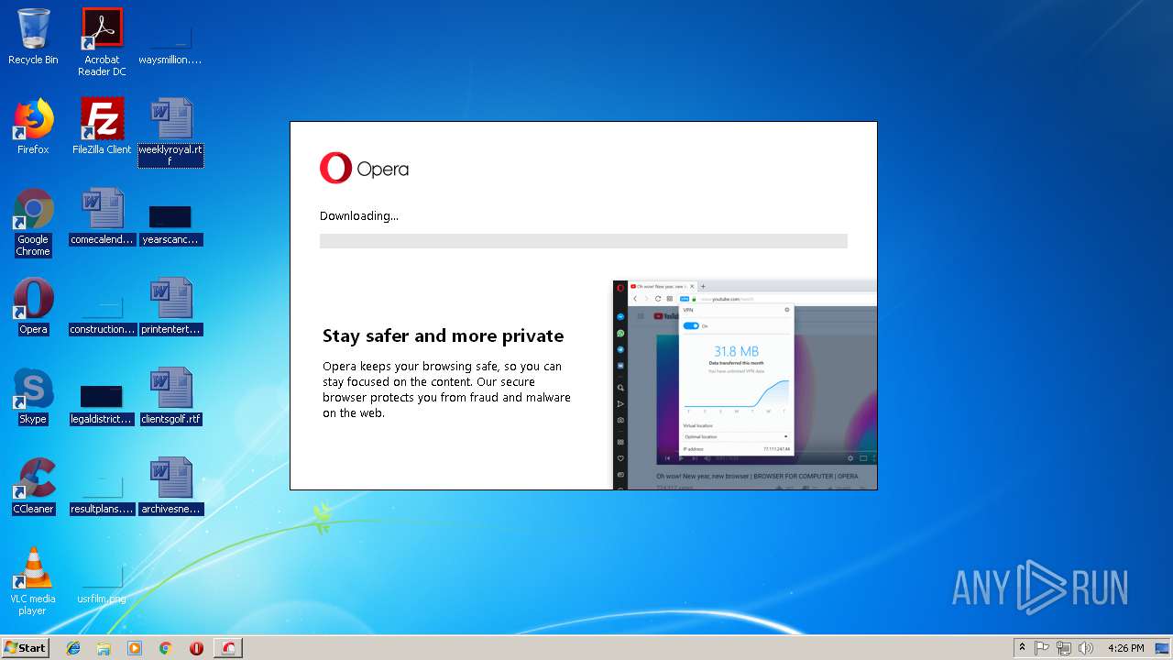
Task: Click the download progress bar
Action: coord(583,241)
